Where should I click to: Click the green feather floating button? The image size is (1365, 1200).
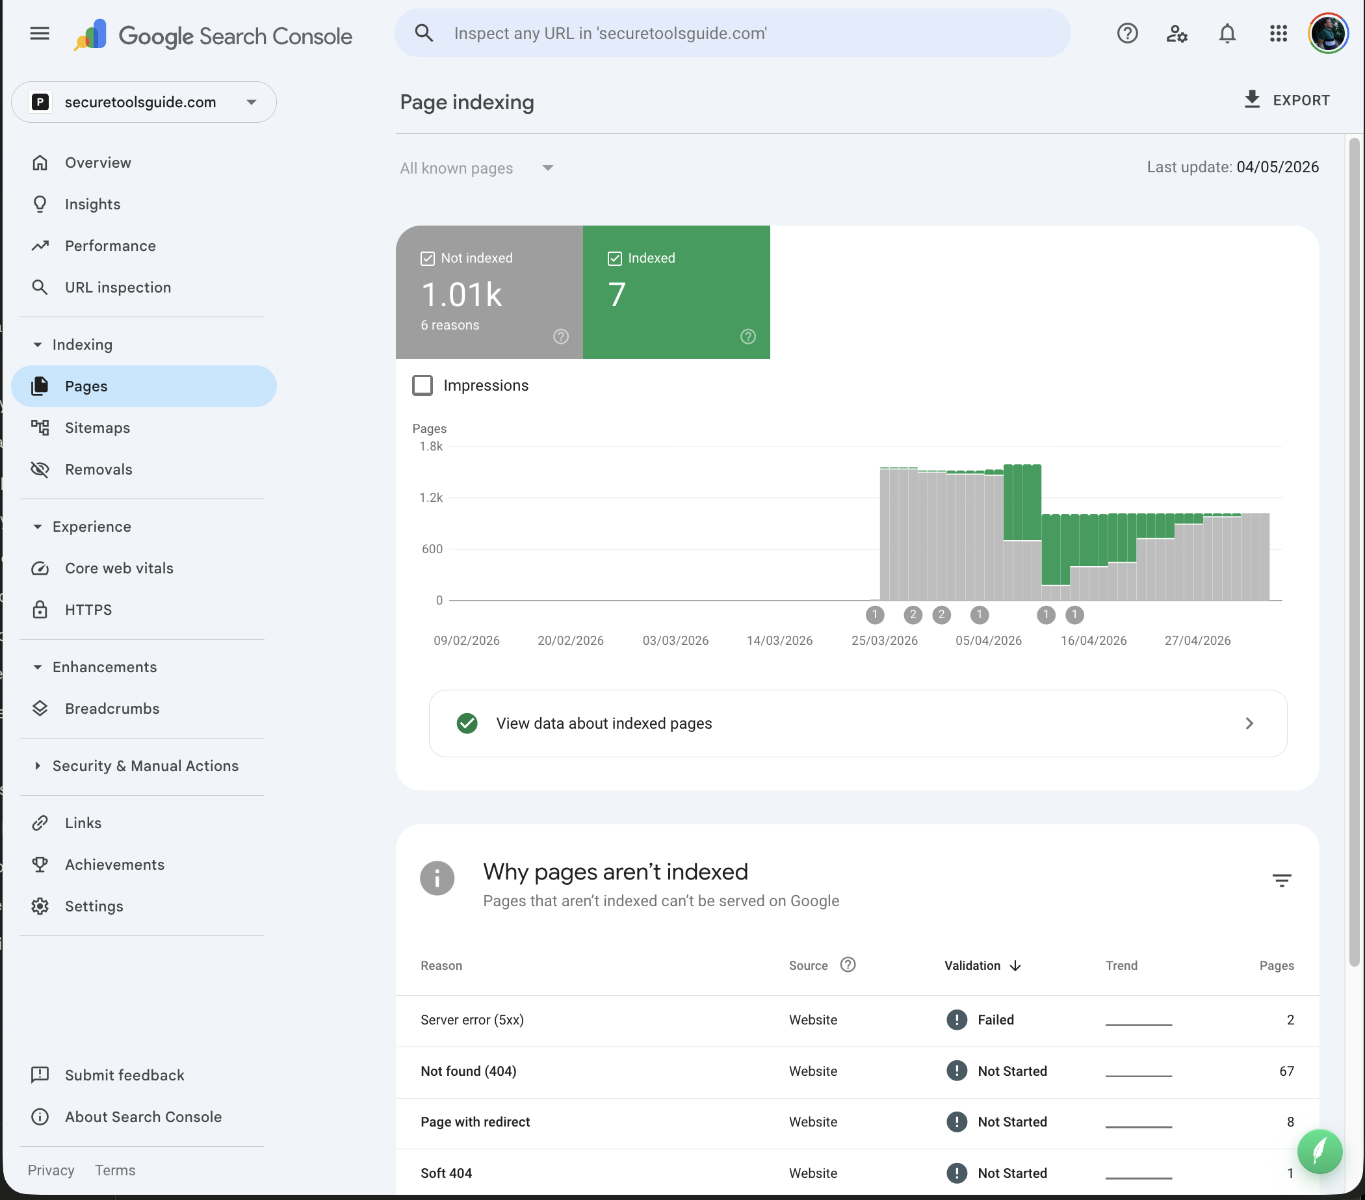[x=1319, y=1151]
